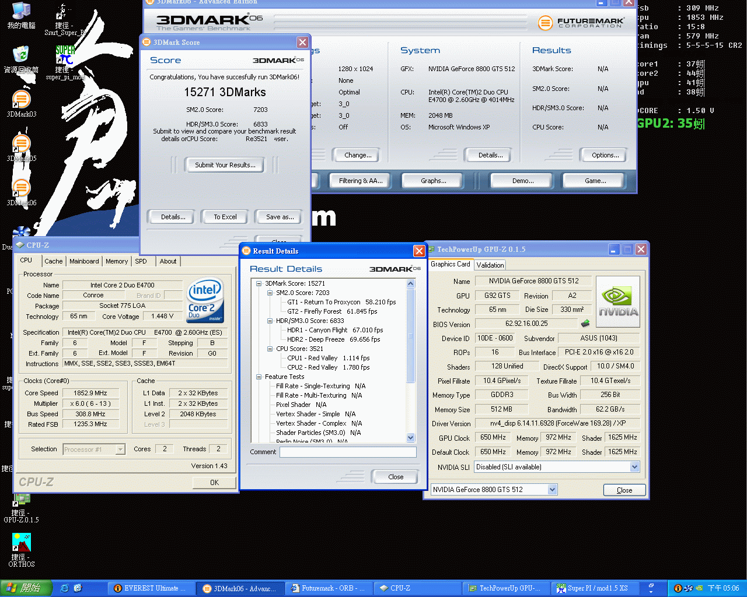This screenshot has width=747, height=597.
Task: Open the NVIDIA SLI dropdown in GPU-Z
Action: point(634,467)
